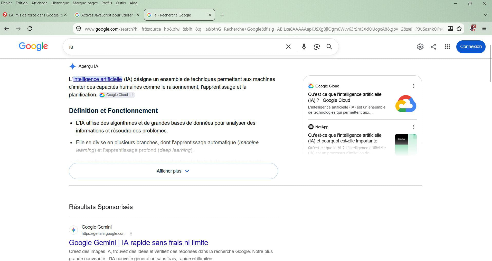Open the Outils menu
This screenshot has width=492, height=261.
pyautogui.click(x=121, y=3)
